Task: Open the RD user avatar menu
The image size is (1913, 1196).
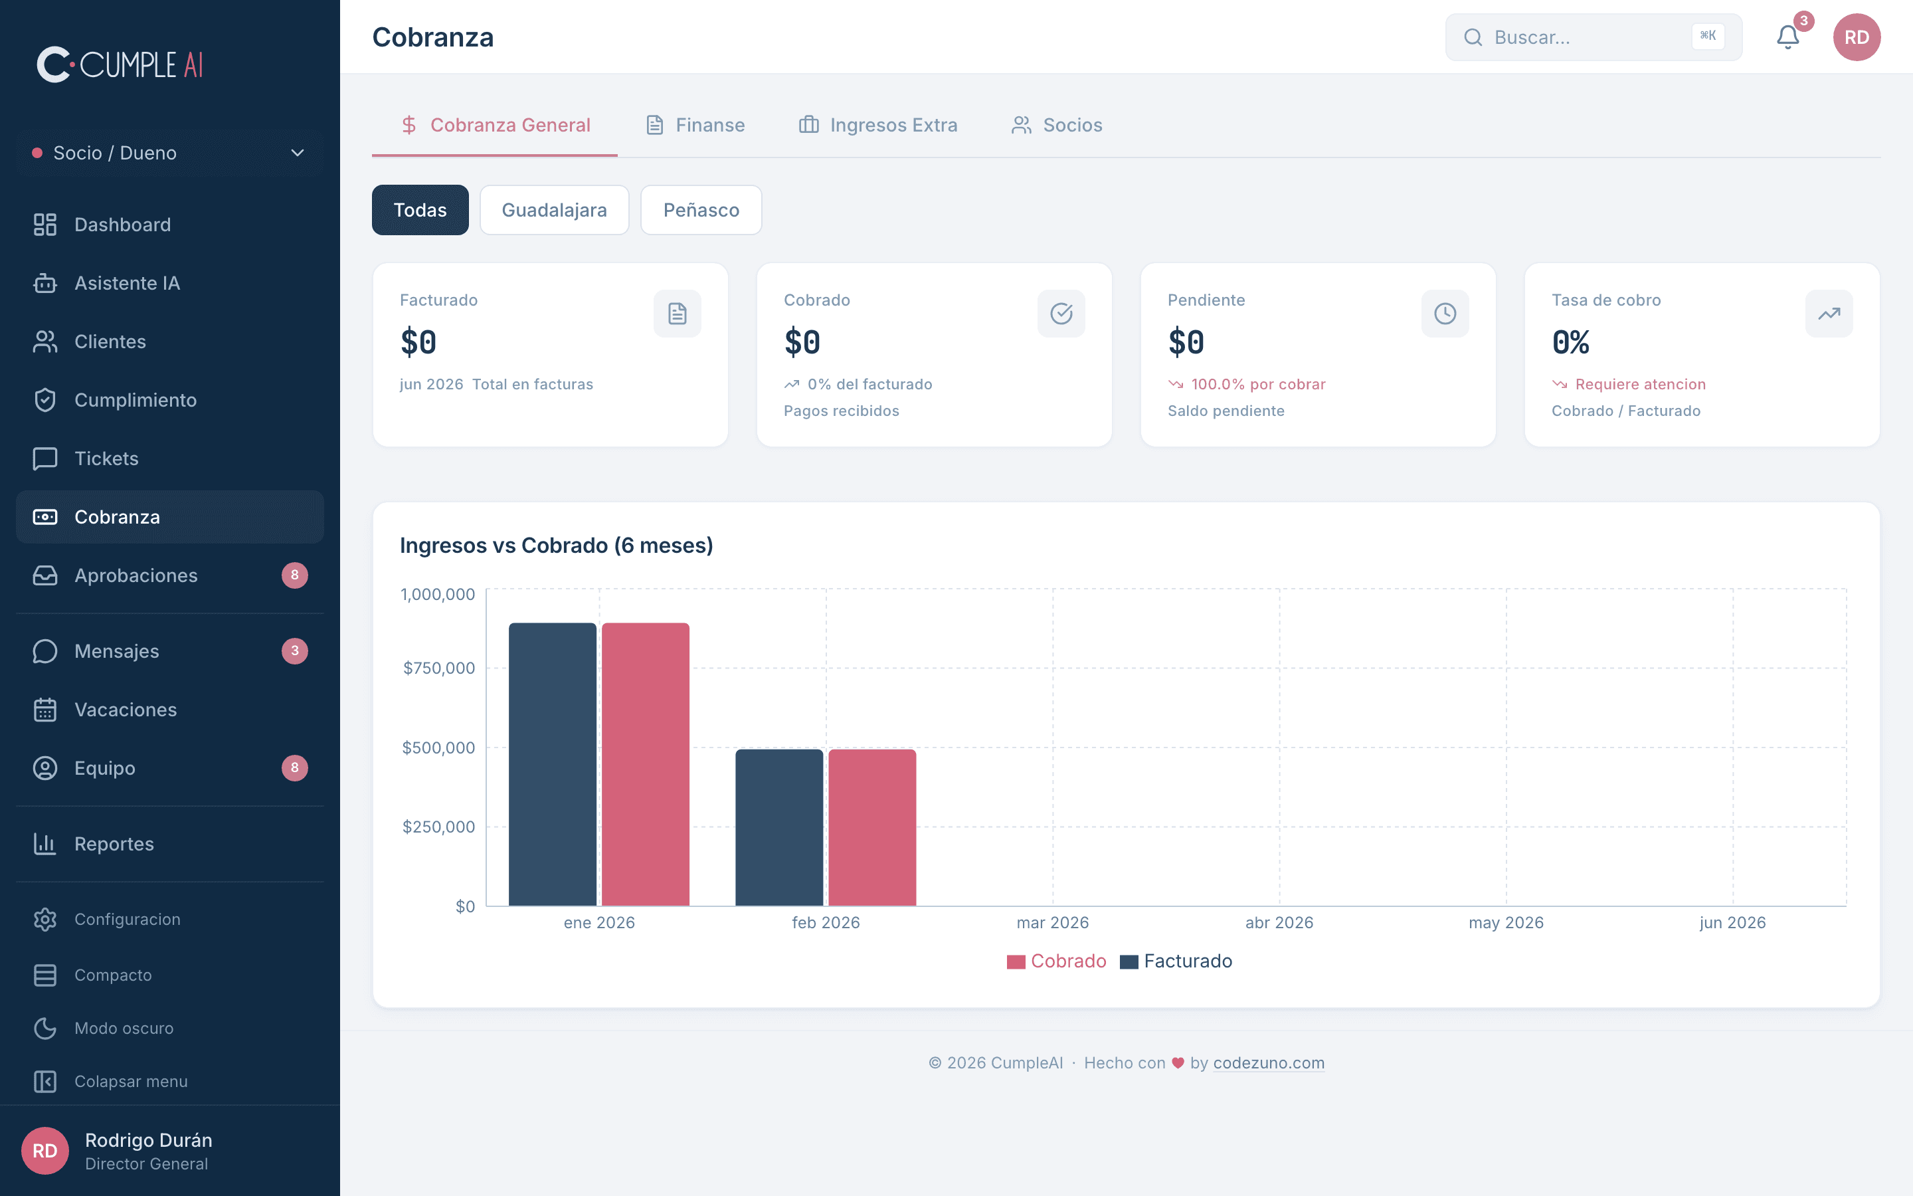Action: [1856, 37]
